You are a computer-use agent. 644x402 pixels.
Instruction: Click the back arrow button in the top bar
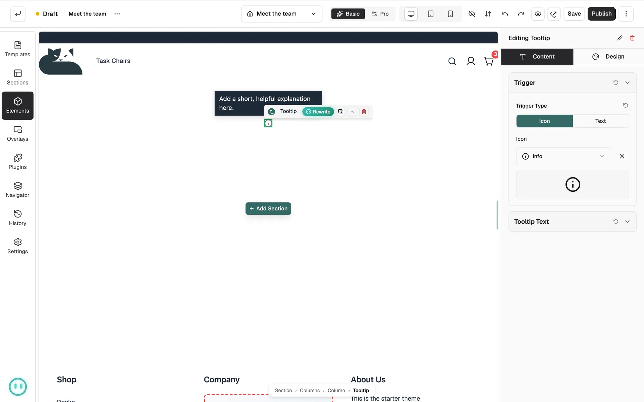pos(18,14)
